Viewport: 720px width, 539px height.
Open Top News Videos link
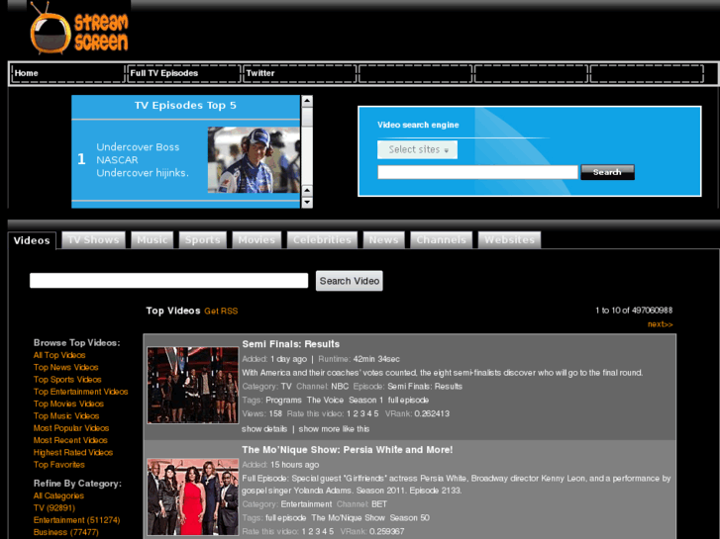(x=65, y=368)
